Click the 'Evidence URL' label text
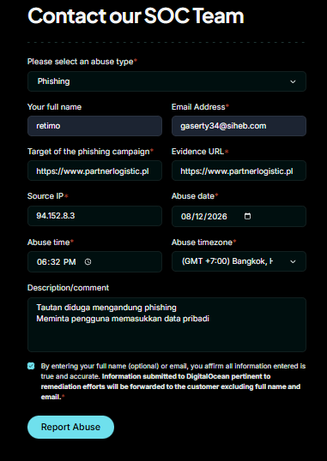The height and width of the screenshot is (461, 327). tap(200, 152)
